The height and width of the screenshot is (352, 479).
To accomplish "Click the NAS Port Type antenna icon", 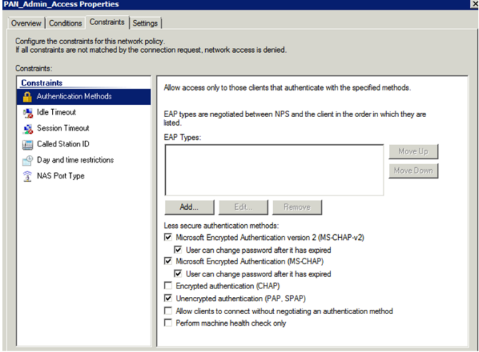I will 27,176.
